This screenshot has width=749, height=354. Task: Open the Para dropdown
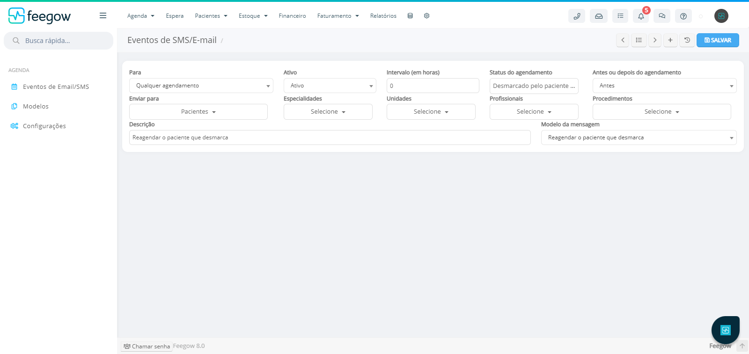click(201, 86)
